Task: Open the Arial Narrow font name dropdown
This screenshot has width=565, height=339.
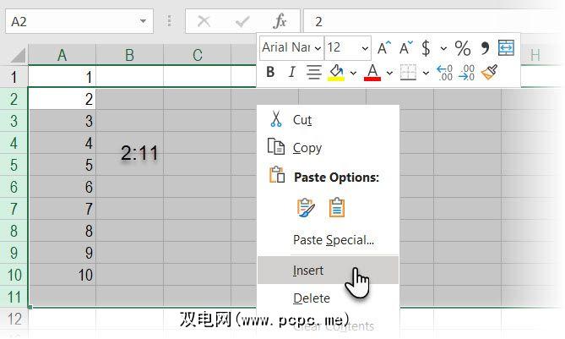Action: coord(318,48)
